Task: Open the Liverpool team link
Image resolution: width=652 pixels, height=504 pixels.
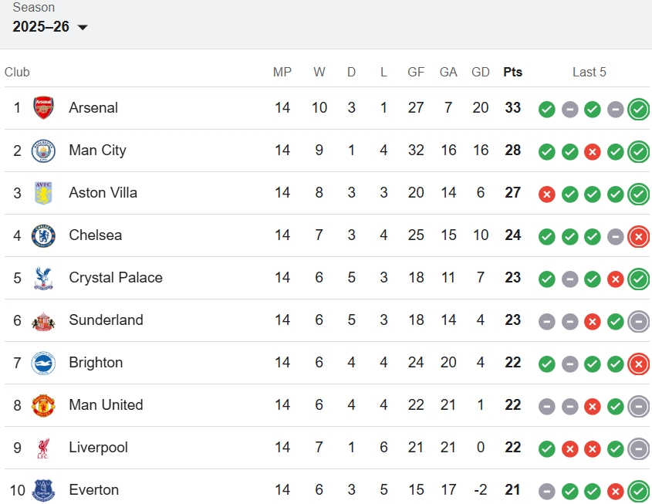Action: pos(98,448)
